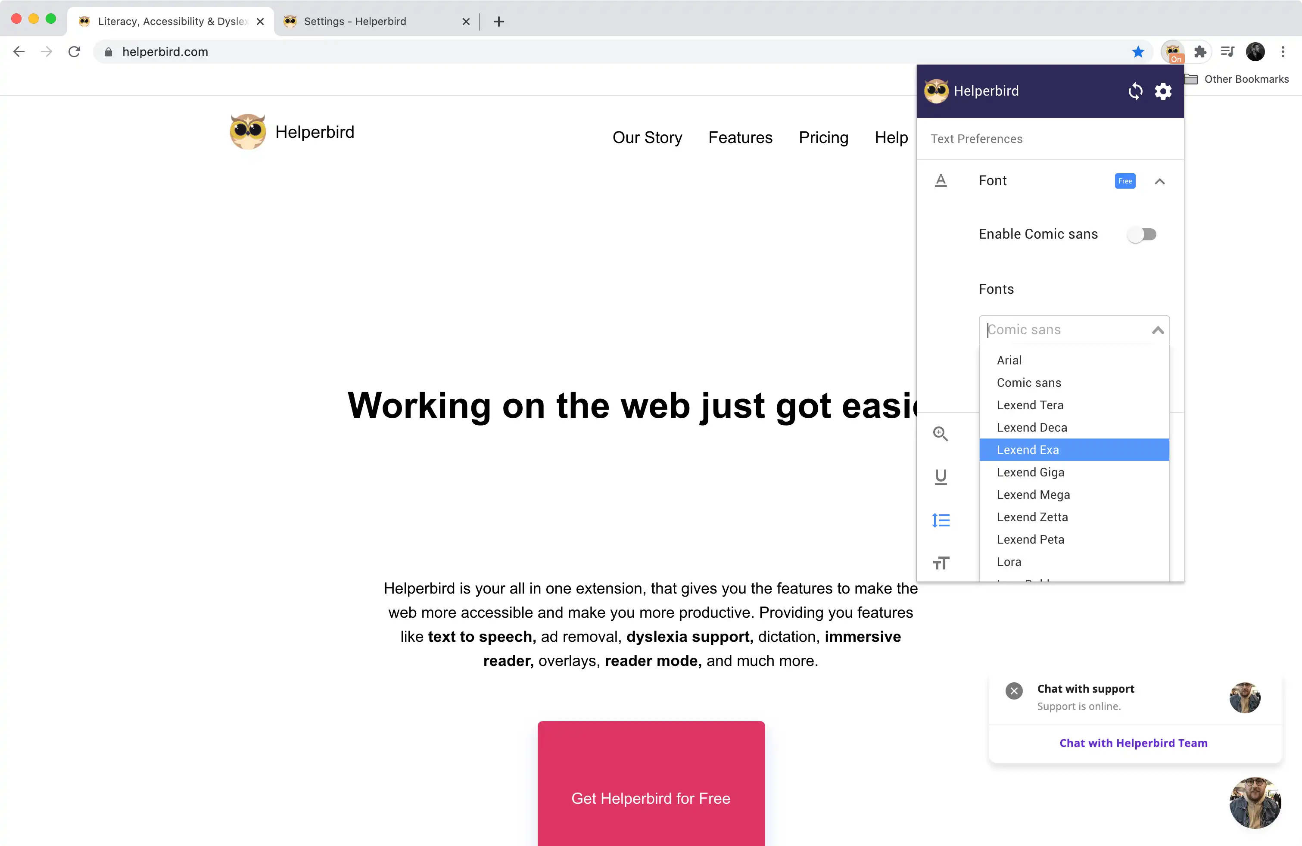Select Lexend Tera font option

pyautogui.click(x=1074, y=405)
